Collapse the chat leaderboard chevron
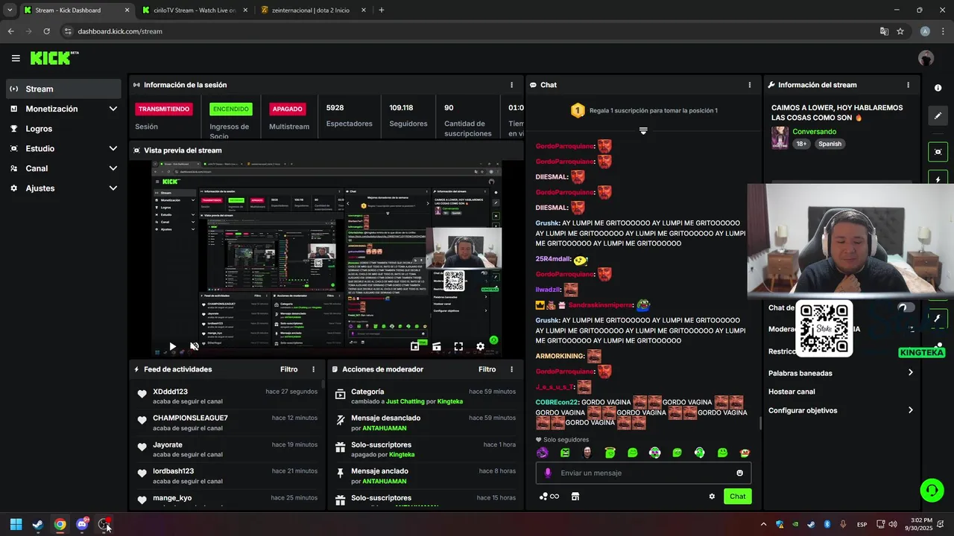The image size is (954, 536). click(643, 130)
